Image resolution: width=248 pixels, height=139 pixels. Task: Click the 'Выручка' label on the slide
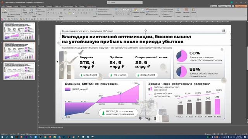pyautogui.click(x=86, y=58)
